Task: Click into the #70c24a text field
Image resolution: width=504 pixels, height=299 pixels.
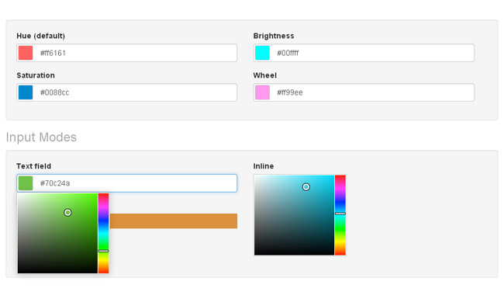Action: click(x=127, y=183)
